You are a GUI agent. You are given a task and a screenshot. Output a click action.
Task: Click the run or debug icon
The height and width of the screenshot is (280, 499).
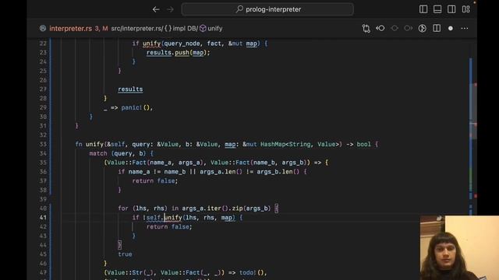(423, 29)
